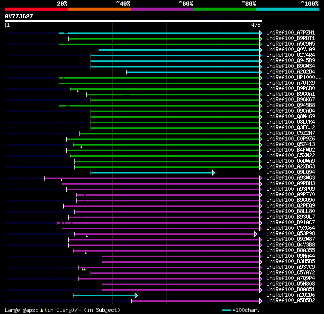Open the UniRef100_C0P9Z6 label
The image size is (324, 314).
pyautogui.click(x=291, y=139)
